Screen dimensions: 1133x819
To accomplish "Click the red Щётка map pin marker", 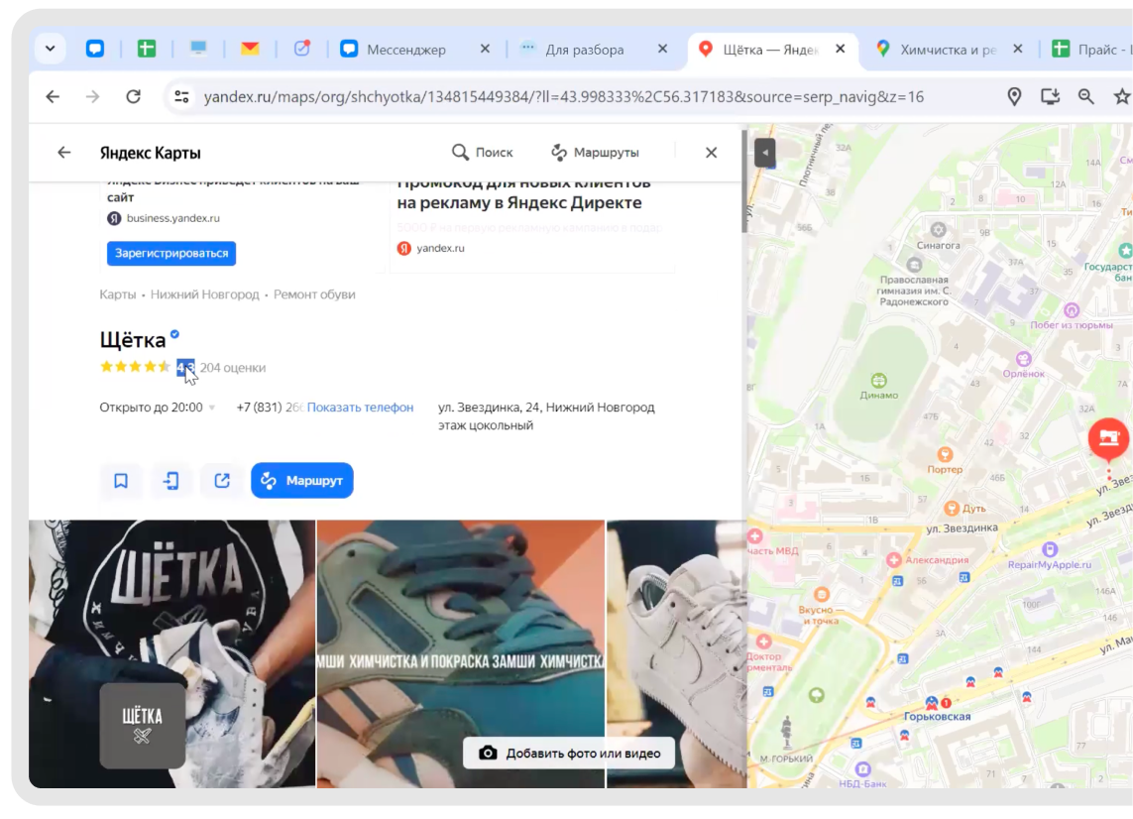I will (x=1109, y=438).
